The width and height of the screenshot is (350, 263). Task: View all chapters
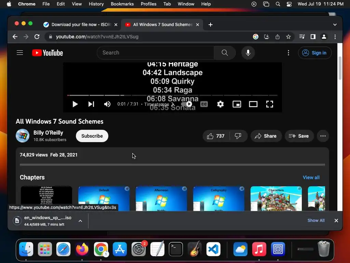[x=311, y=178]
